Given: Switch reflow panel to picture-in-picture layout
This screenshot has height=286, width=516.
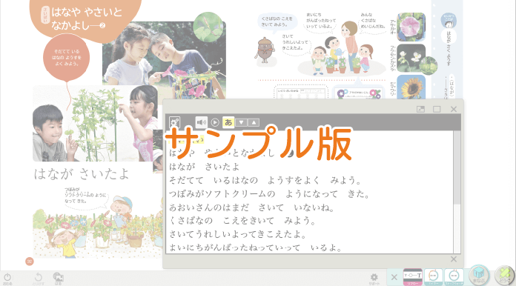Looking at the screenshot, I should (420, 109).
